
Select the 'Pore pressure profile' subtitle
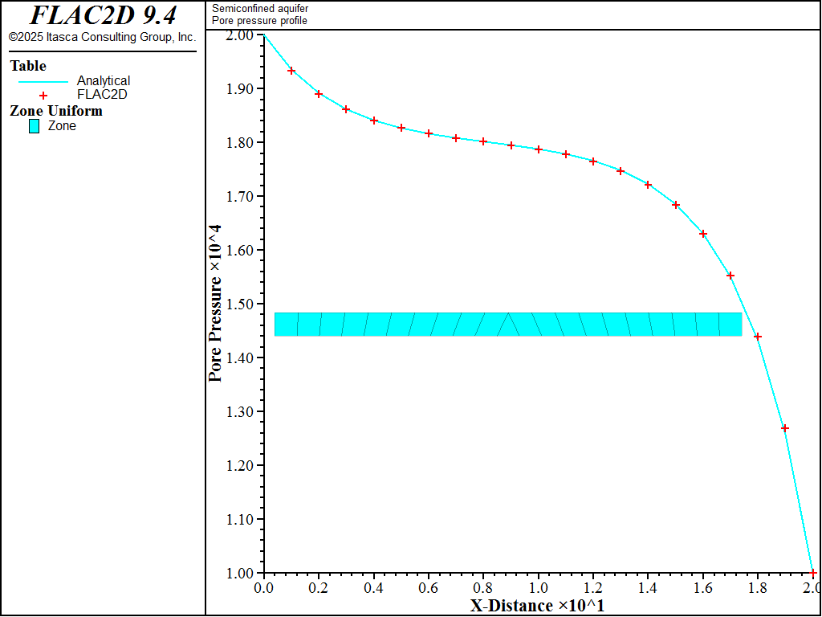coord(259,21)
